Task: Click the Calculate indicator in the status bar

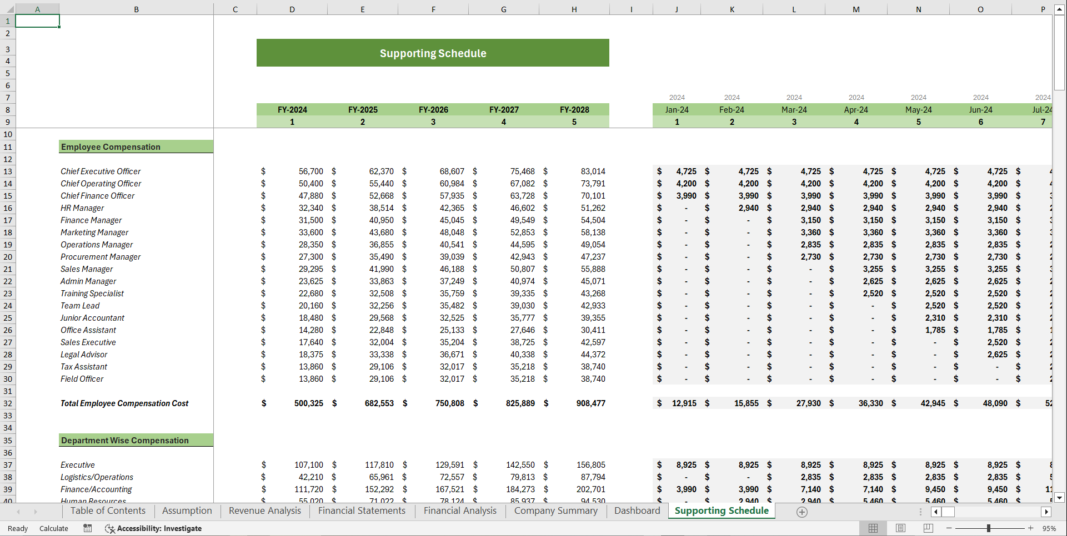Action: point(53,528)
